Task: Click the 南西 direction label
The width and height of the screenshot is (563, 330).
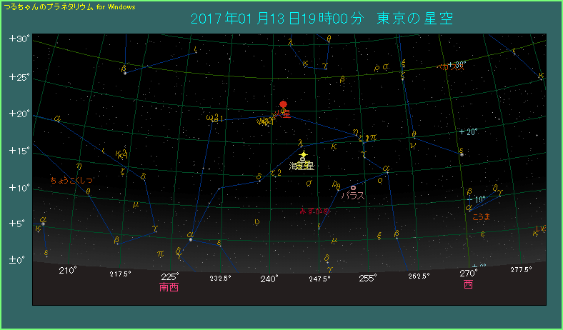Action: (x=169, y=287)
